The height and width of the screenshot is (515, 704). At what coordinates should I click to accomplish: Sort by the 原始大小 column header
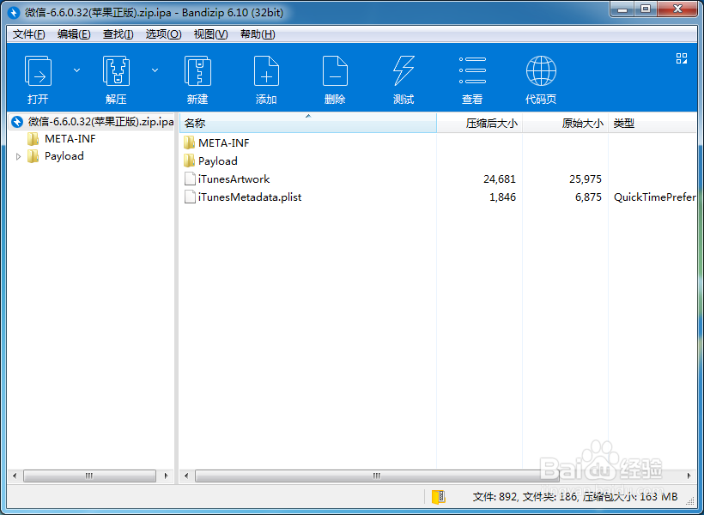[x=565, y=123]
